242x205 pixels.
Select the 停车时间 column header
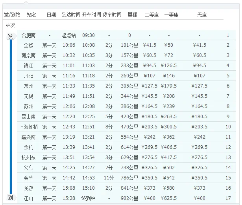112,15
